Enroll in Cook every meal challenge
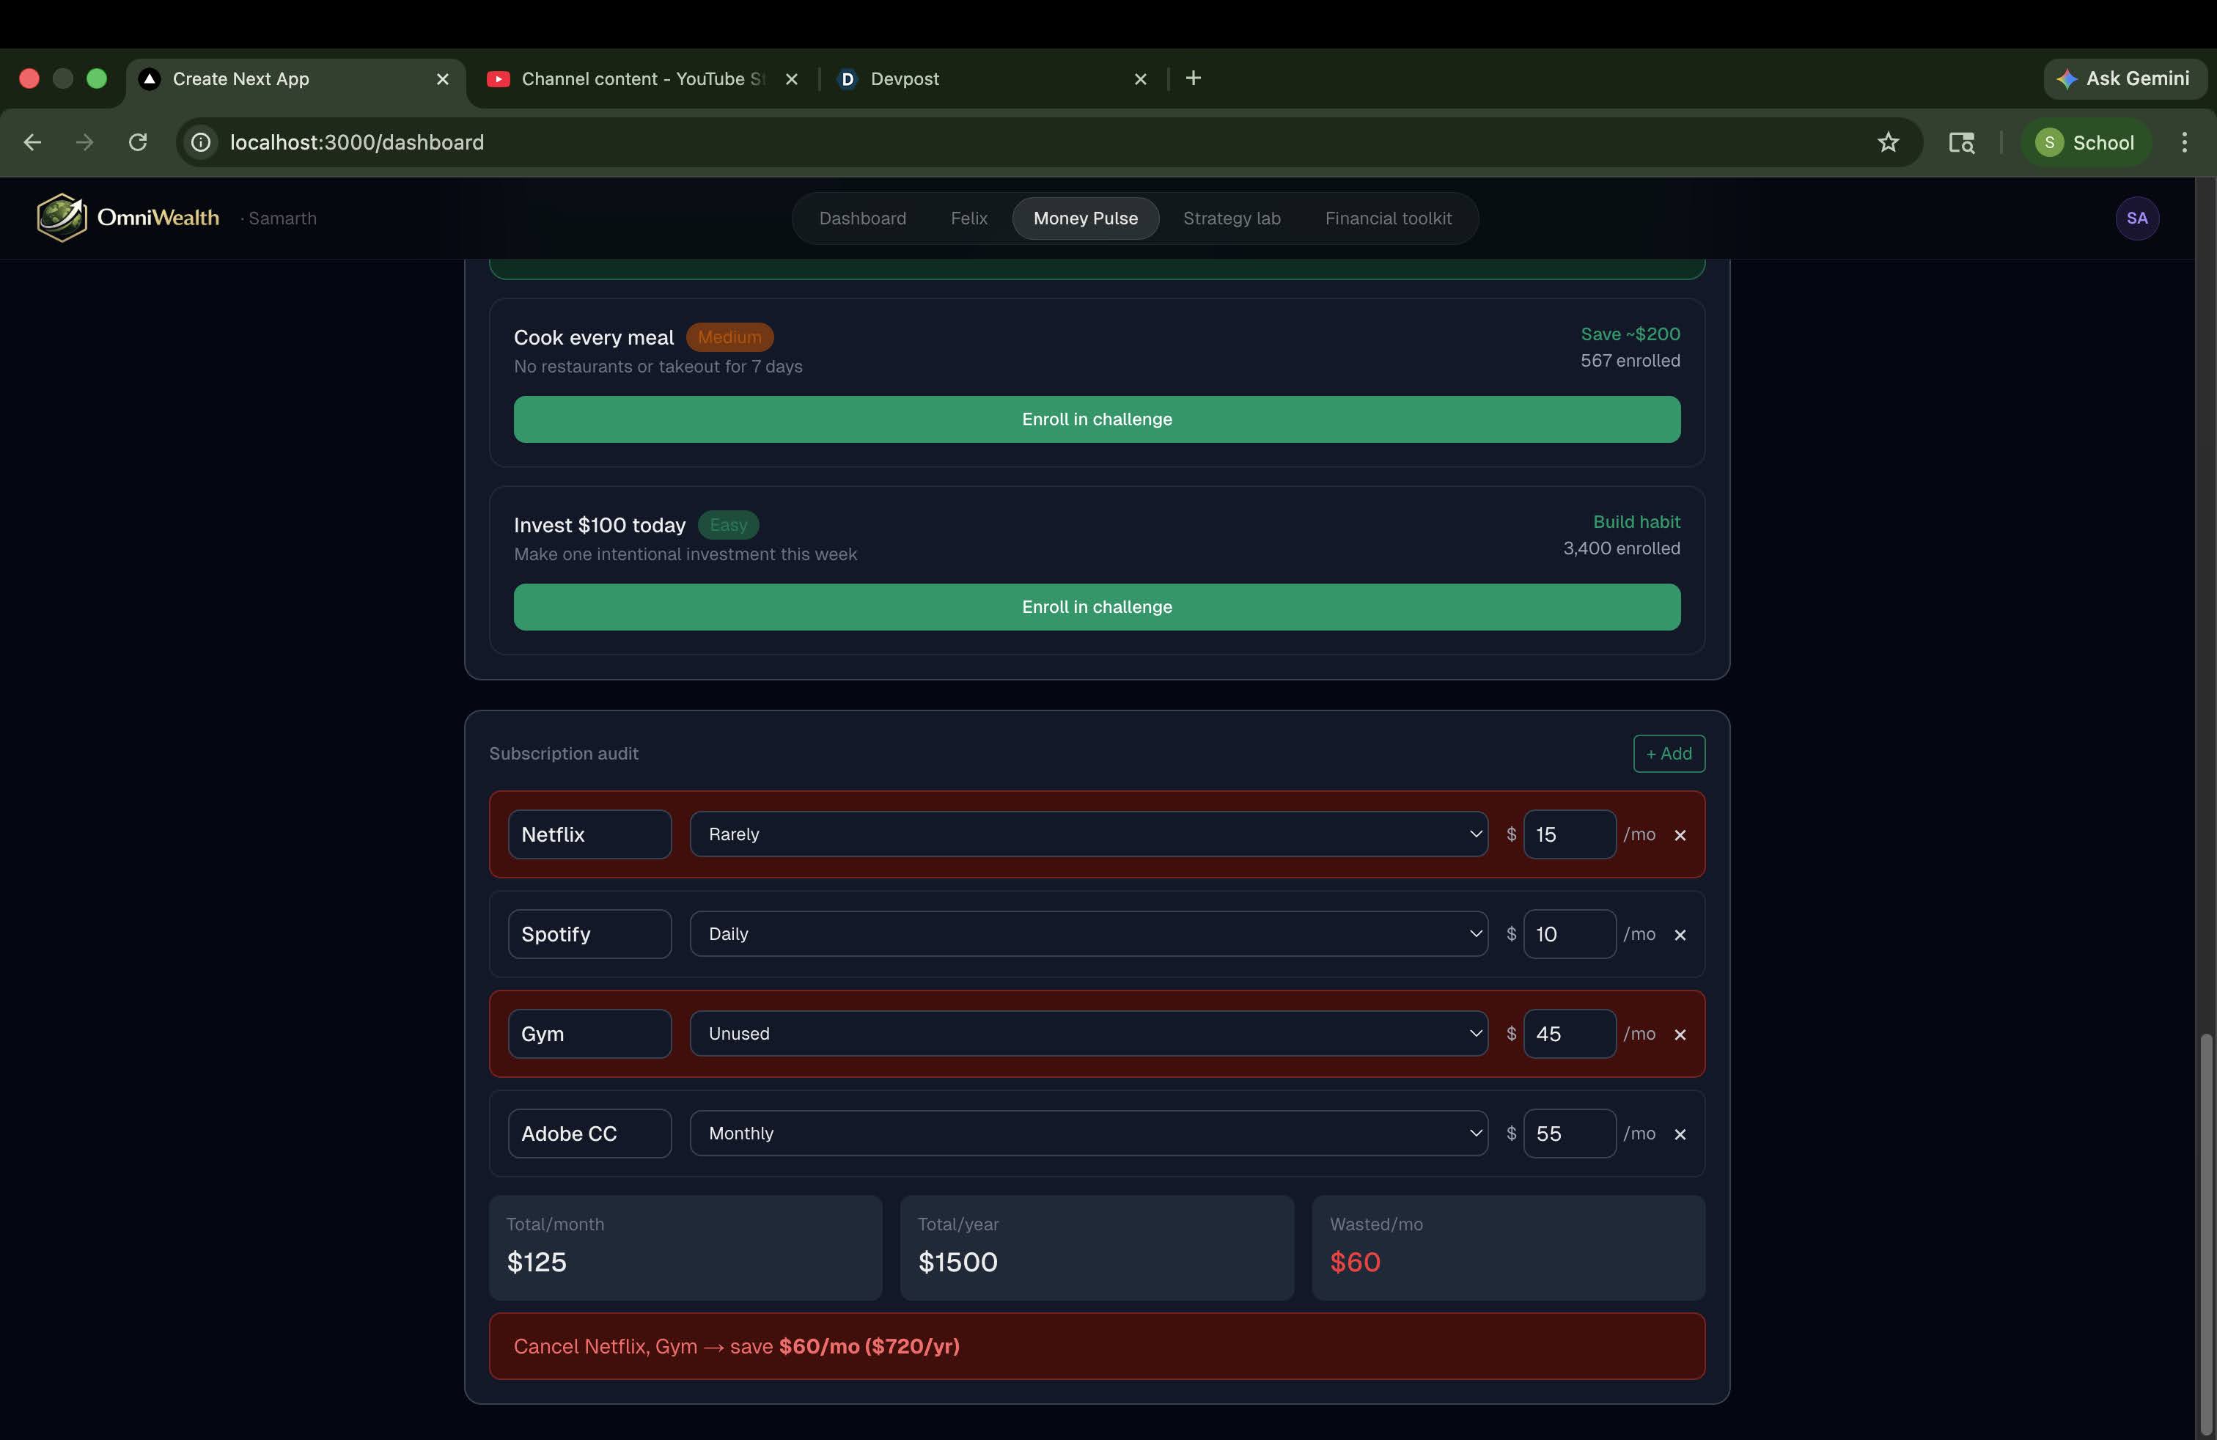The image size is (2217, 1440). (1096, 419)
